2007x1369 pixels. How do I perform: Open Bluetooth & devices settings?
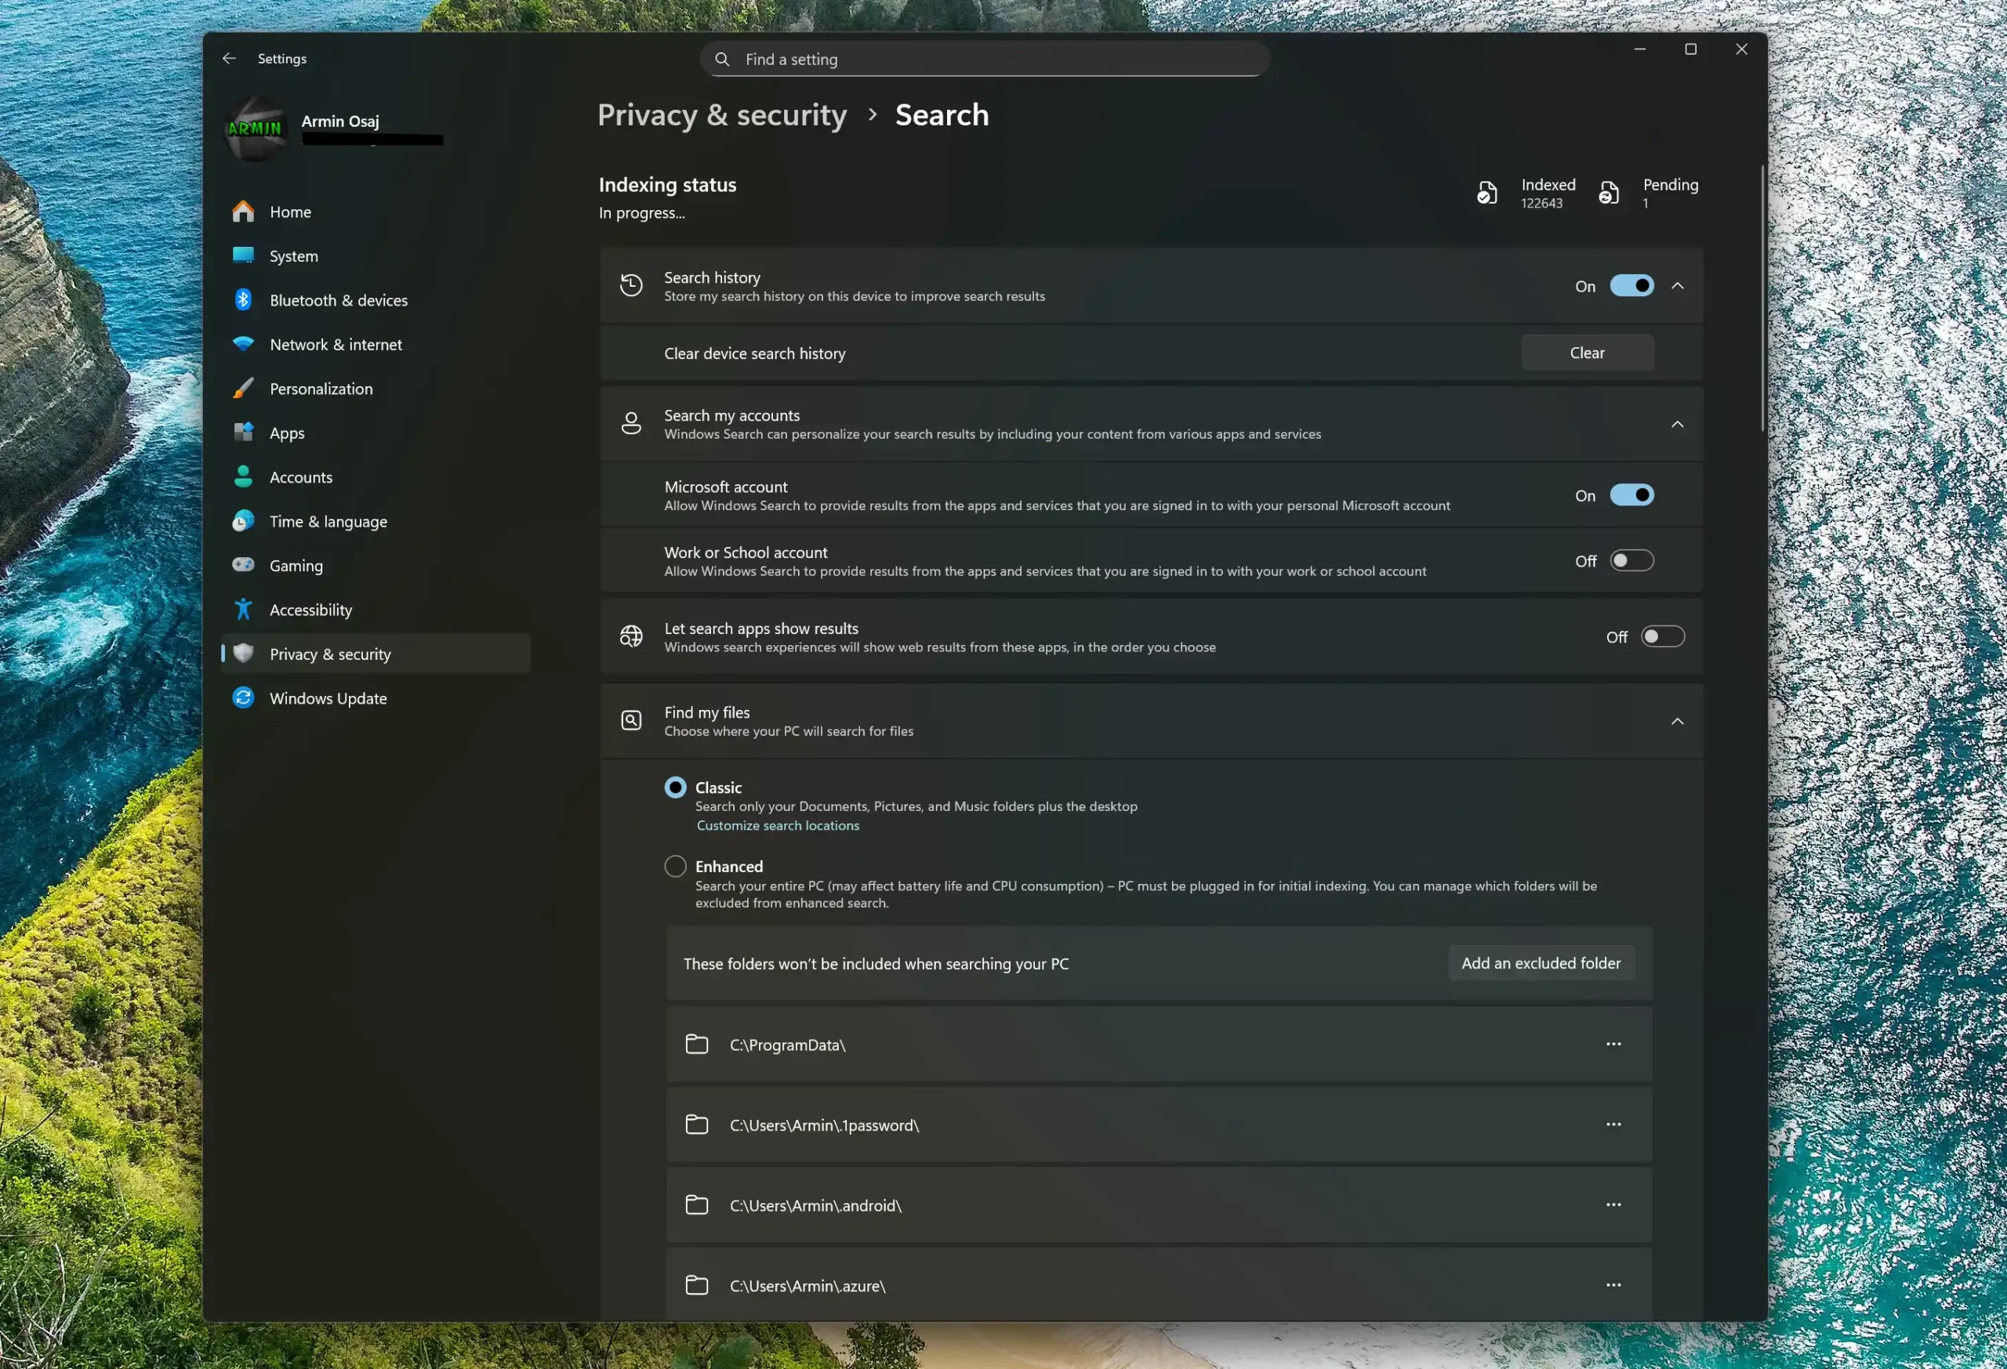(376, 299)
